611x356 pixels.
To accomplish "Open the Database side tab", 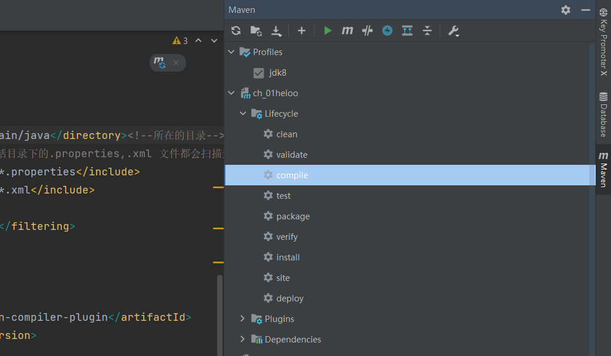I will click(x=603, y=114).
